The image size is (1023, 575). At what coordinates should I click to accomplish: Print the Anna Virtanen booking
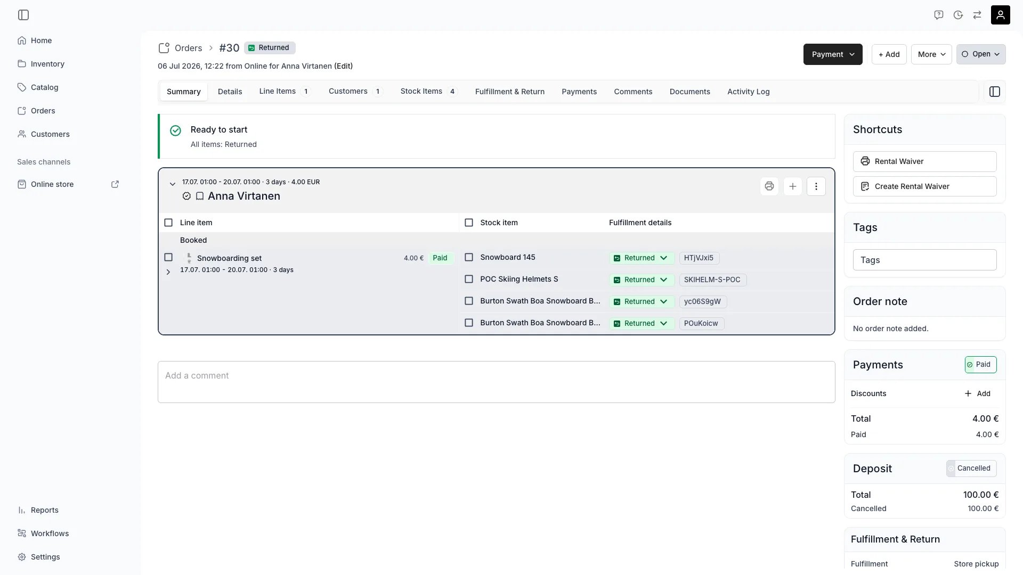coord(769,186)
